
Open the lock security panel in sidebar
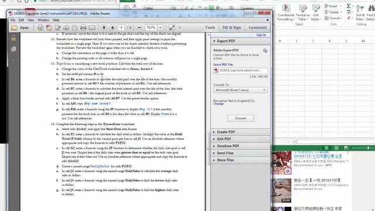pos(13,38)
